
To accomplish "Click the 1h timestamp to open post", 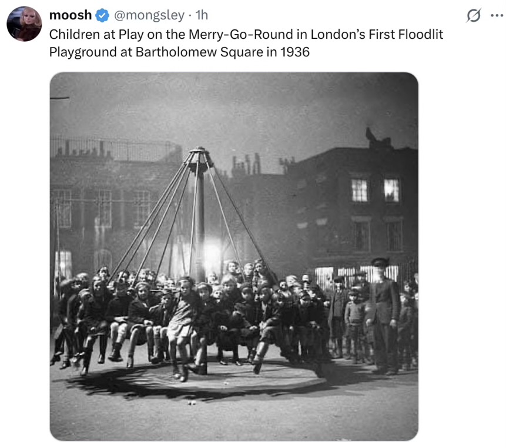I will click(x=202, y=15).
